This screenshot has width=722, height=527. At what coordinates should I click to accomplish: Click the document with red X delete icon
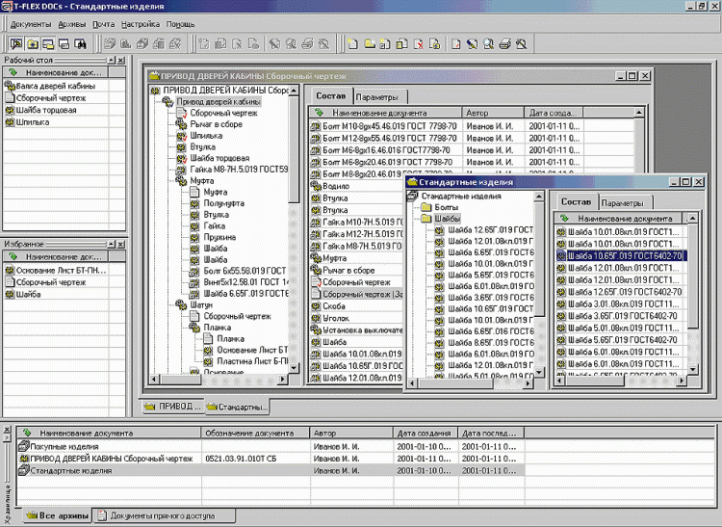point(419,44)
